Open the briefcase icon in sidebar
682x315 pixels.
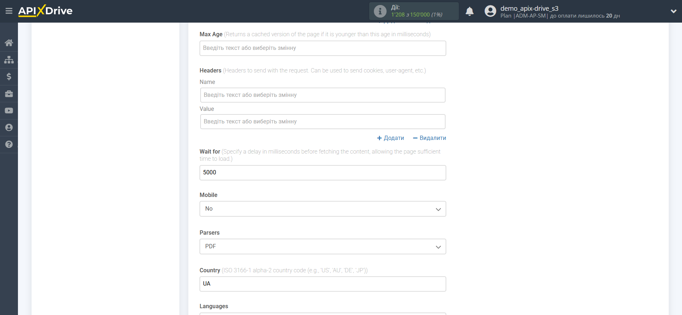(x=9, y=94)
